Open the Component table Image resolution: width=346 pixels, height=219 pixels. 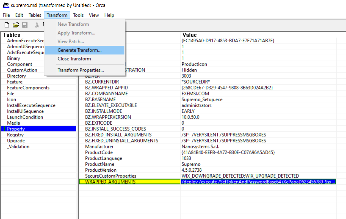tap(20, 64)
